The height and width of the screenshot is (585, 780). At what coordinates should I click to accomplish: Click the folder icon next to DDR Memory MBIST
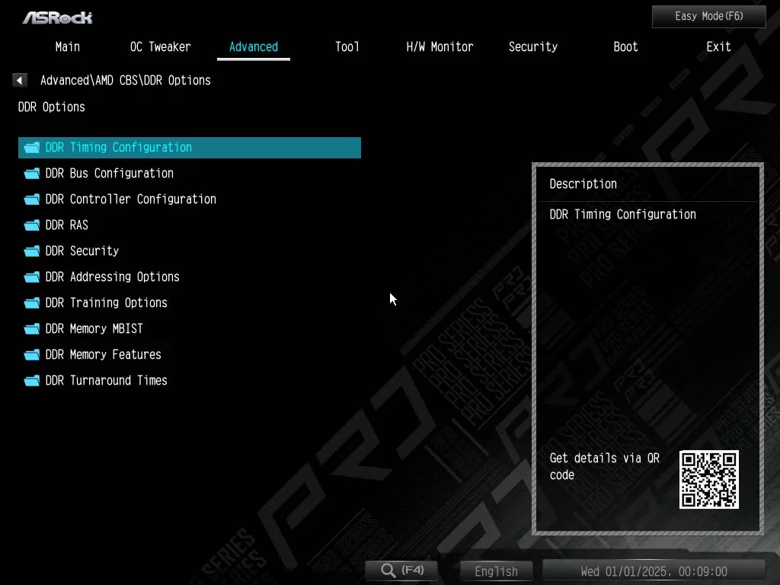31,329
